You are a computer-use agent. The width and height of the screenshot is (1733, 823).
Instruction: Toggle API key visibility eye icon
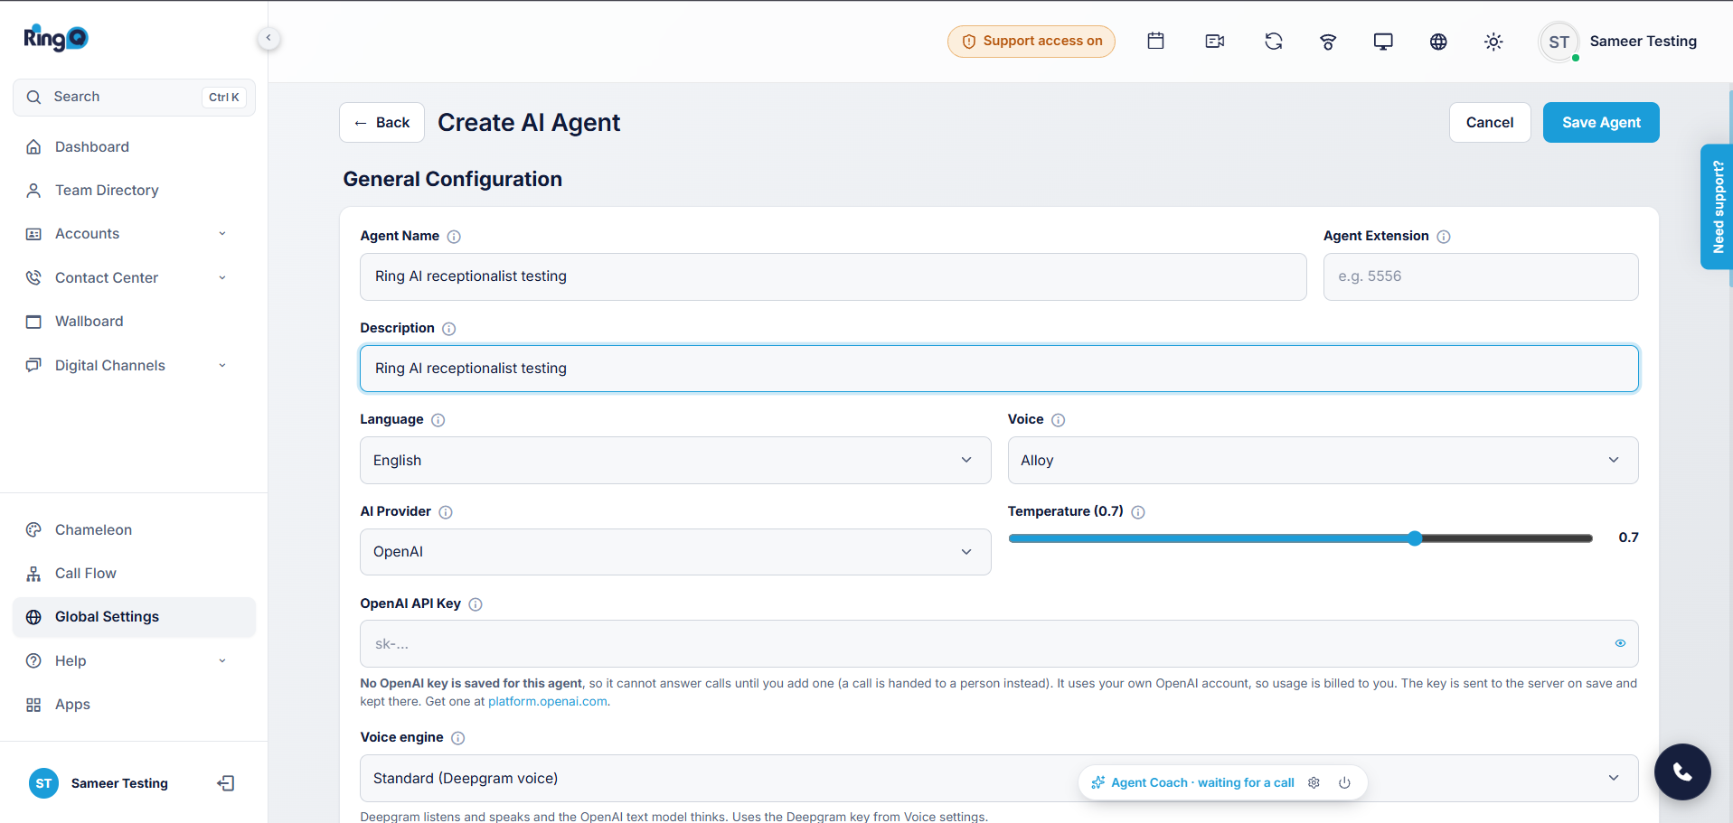(x=1620, y=643)
